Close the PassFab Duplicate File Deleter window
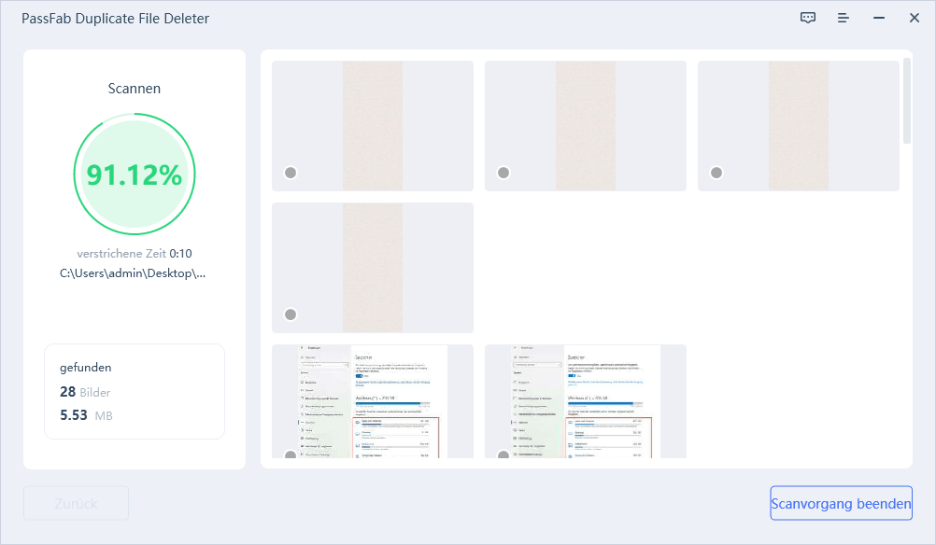 point(914,18)
